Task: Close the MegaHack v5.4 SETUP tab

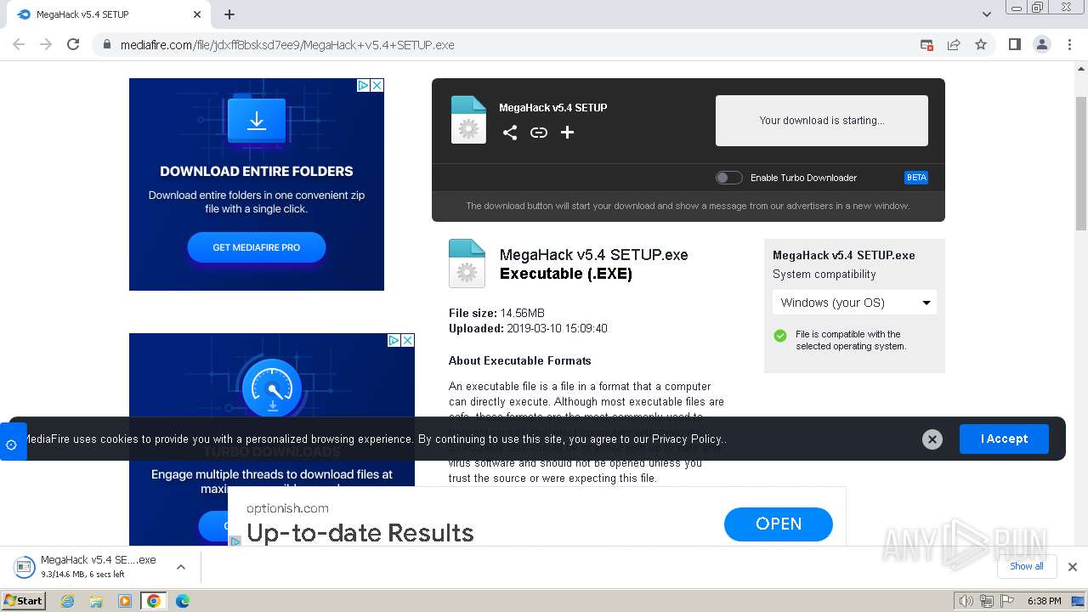Action: (196, 14)
